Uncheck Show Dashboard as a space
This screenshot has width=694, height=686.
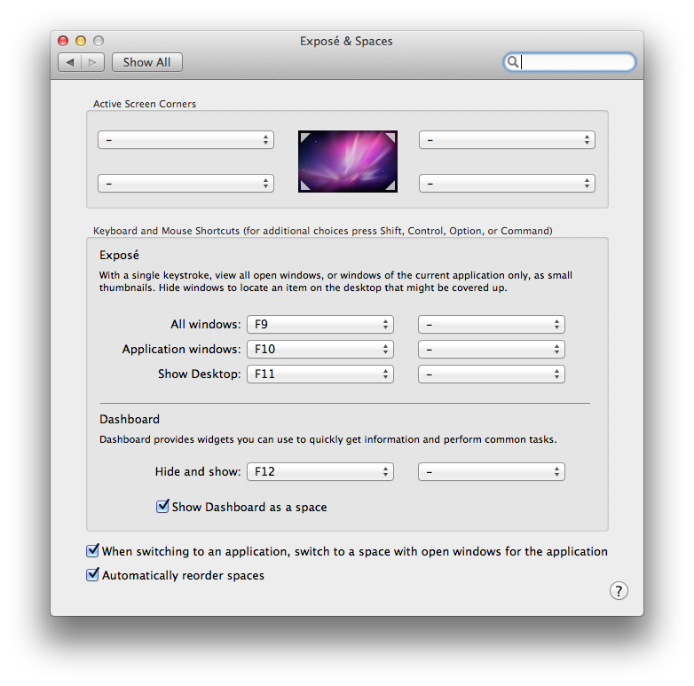point(162,507)
